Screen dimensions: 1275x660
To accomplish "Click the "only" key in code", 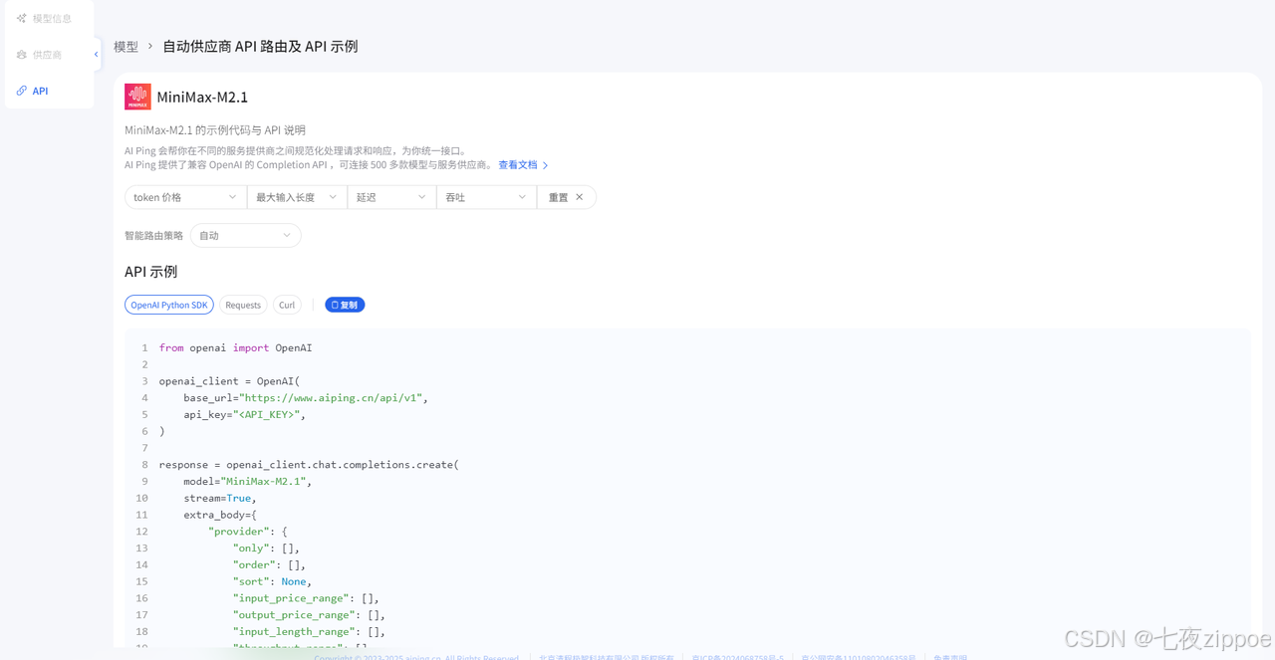I will (x=251, y=549).
